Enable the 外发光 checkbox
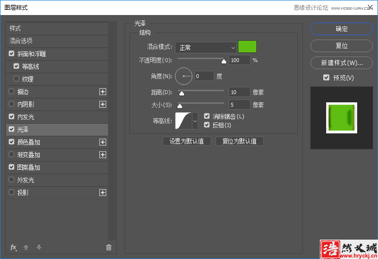This screenshot has height=259, width=378. 12,179
